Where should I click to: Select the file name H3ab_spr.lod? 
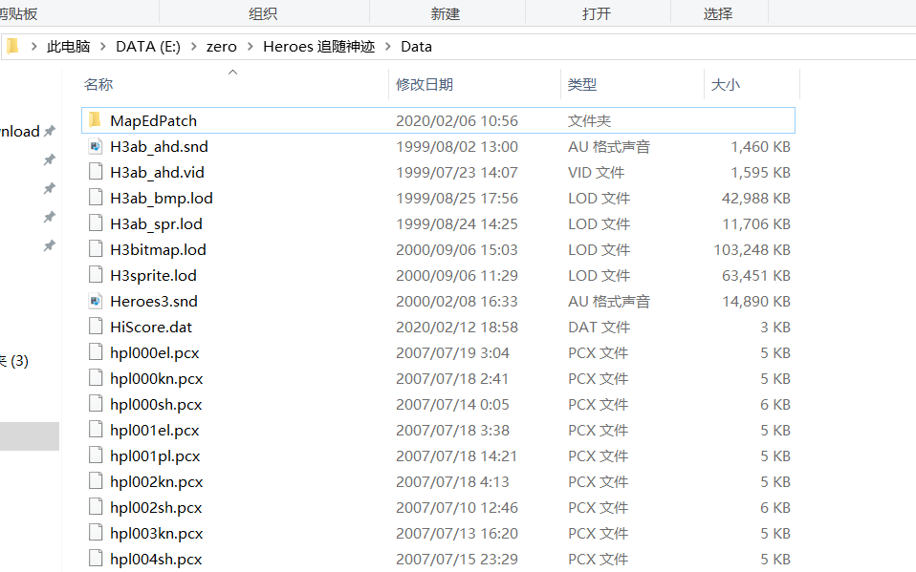156,223
